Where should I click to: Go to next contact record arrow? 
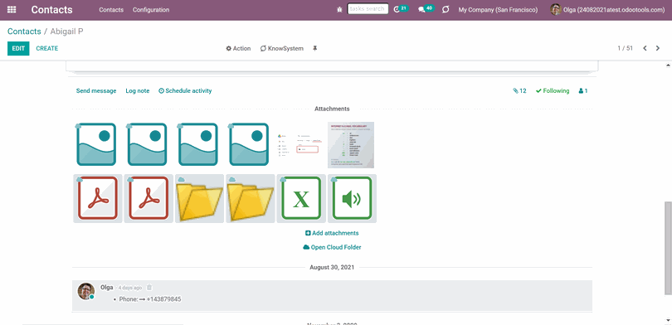(658, 48)
